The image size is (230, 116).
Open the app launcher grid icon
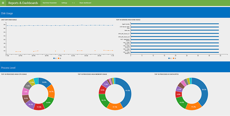point(3,3)
